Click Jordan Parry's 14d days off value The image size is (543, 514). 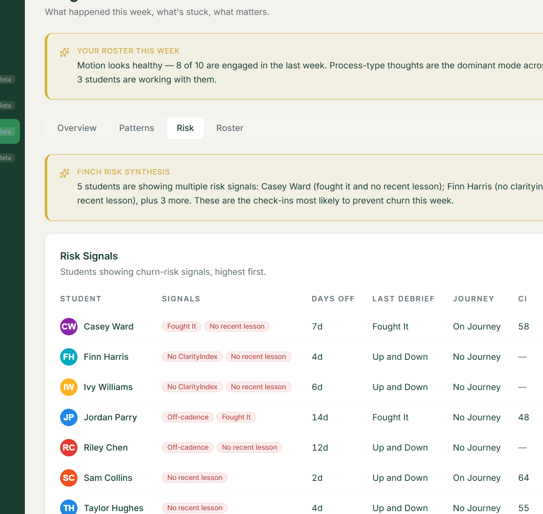pos(320,417)
